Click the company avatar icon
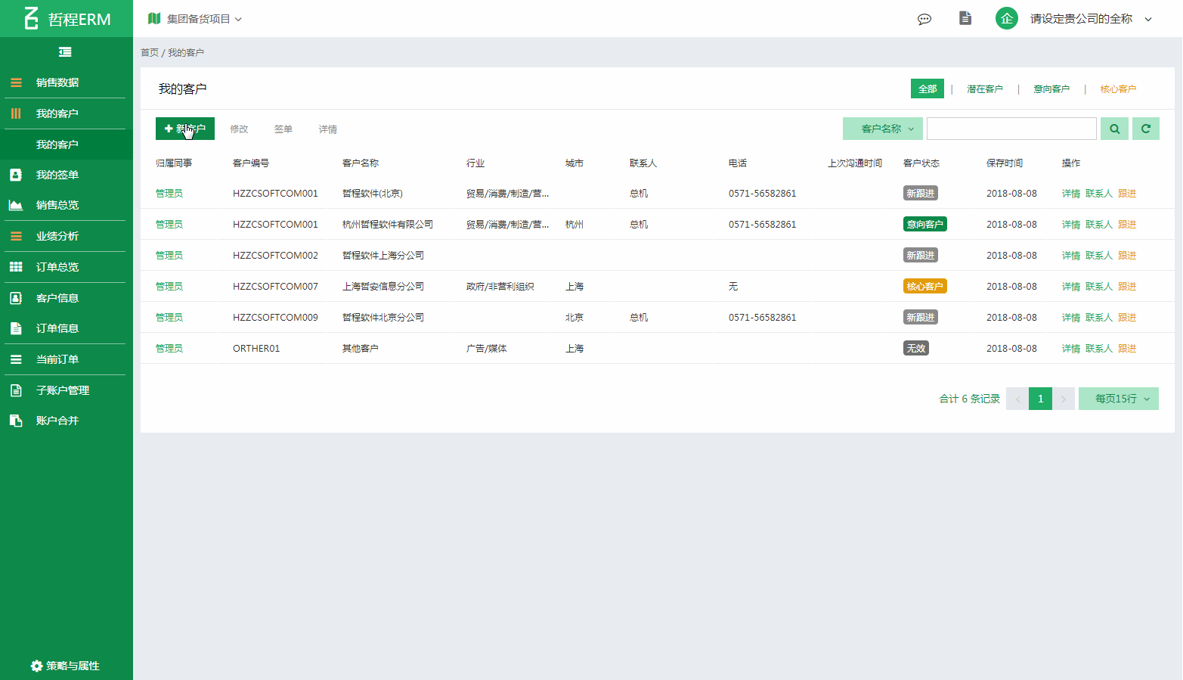 [1006, 19]
